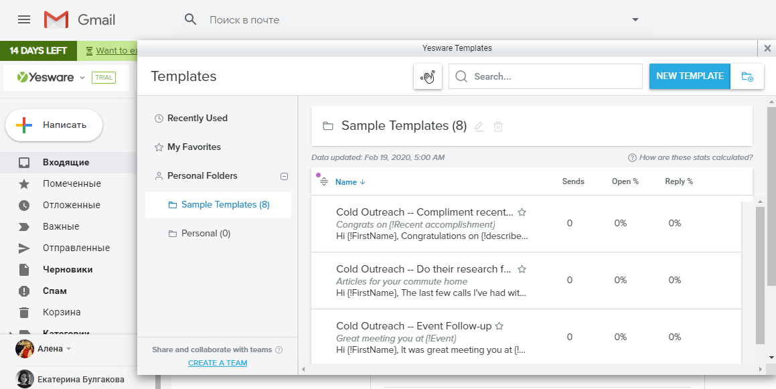
Task: Click the help icon beside team sharing text
Action: tap(279, 350)
